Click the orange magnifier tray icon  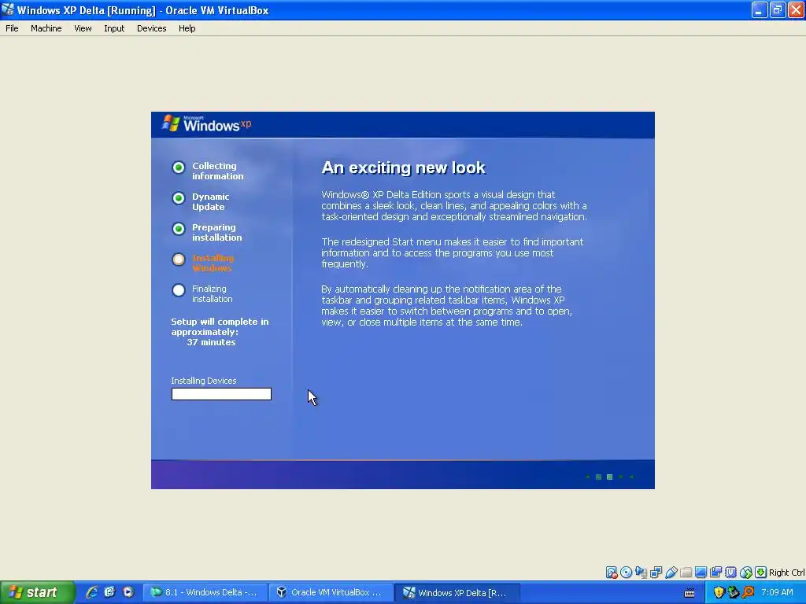pos(748,592)
